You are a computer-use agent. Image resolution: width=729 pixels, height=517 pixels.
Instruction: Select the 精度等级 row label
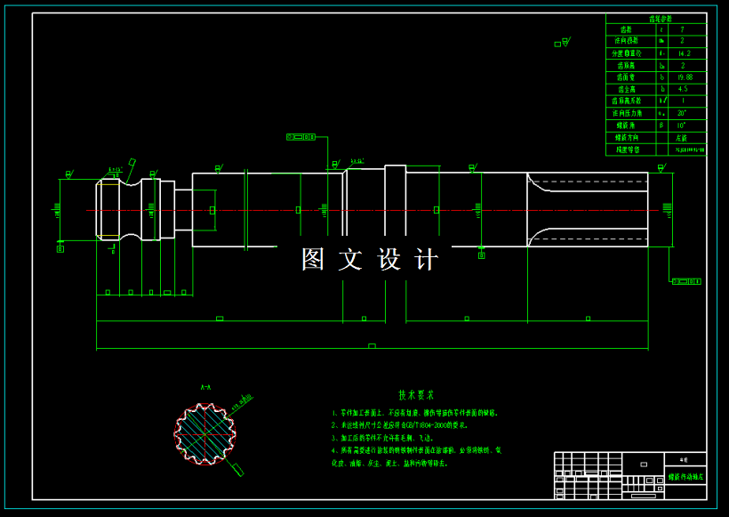628,149
